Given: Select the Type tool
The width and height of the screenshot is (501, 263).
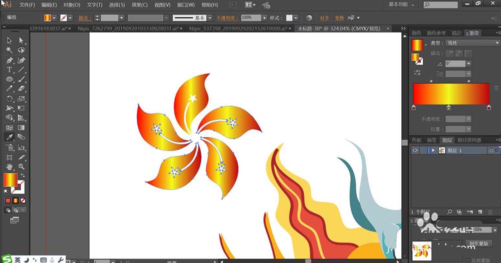Looking at the screenshot, I should 9,69.
